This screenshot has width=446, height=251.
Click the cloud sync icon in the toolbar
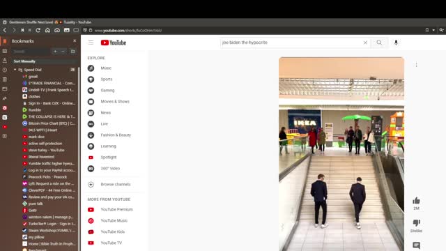pos(57,30)
